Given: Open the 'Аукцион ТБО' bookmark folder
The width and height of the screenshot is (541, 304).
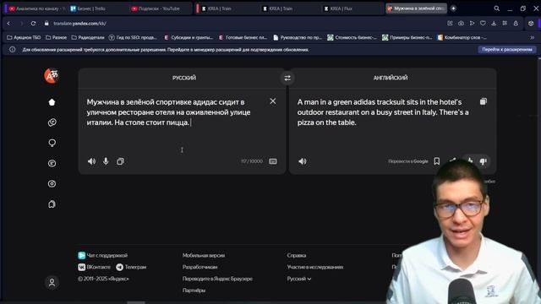Looking at the screenshot, I should (x=24, y=37).
